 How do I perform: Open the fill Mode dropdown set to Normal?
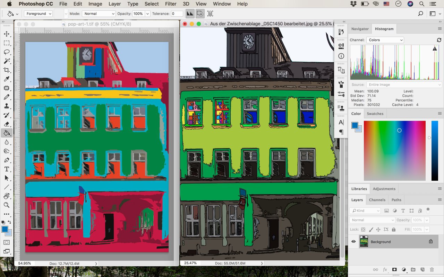pos(99,14)
